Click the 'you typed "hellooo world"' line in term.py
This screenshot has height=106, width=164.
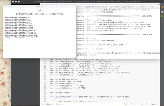[x=21, y=37]
